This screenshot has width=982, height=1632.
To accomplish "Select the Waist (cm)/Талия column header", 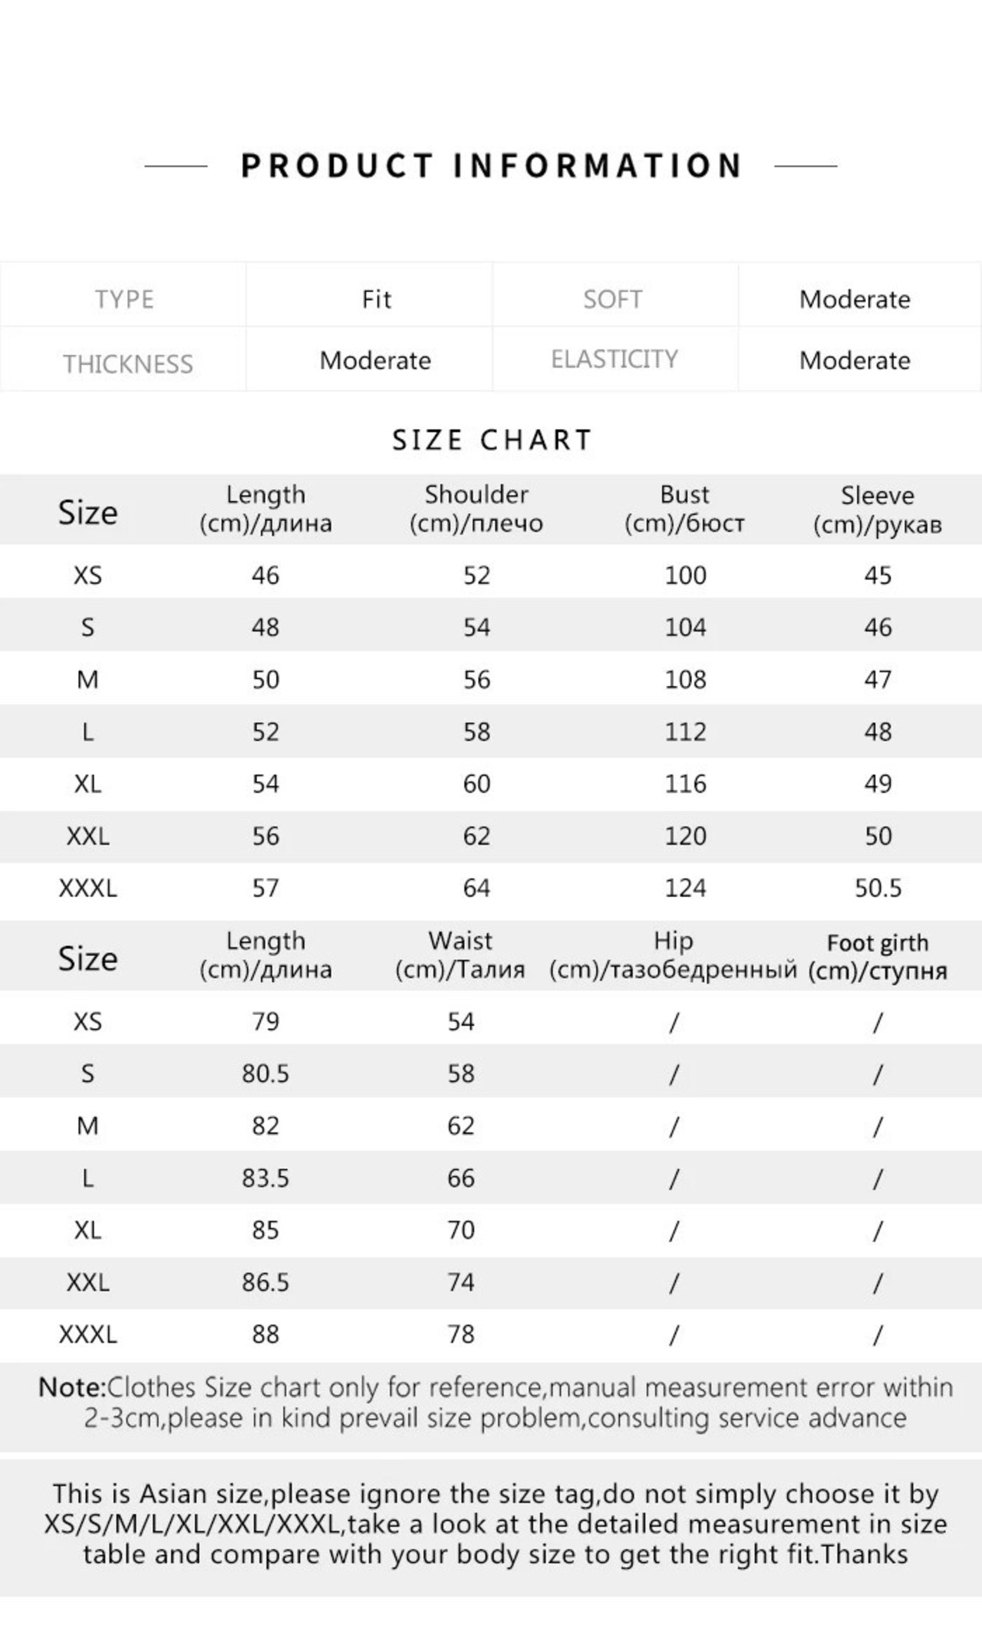I will click(x=460, y=955).
